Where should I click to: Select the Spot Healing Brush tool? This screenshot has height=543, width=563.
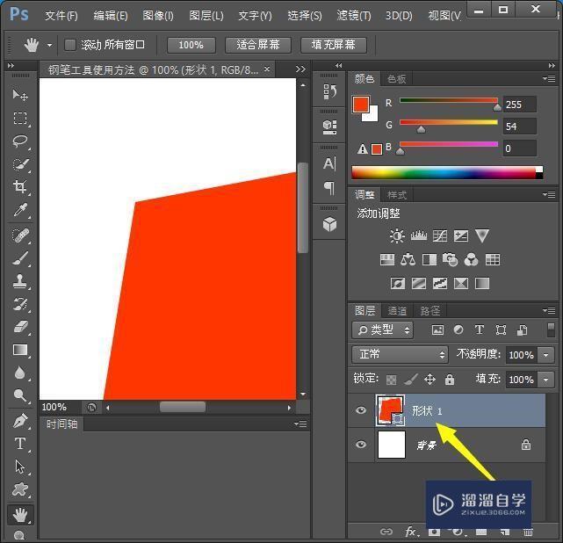(x=20, y=235)
